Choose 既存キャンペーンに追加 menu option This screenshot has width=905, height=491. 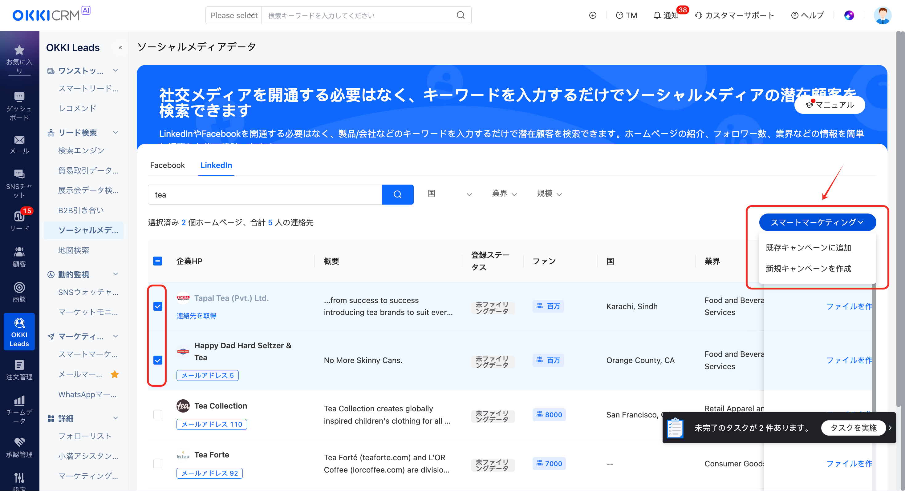[x=808, y=247]
